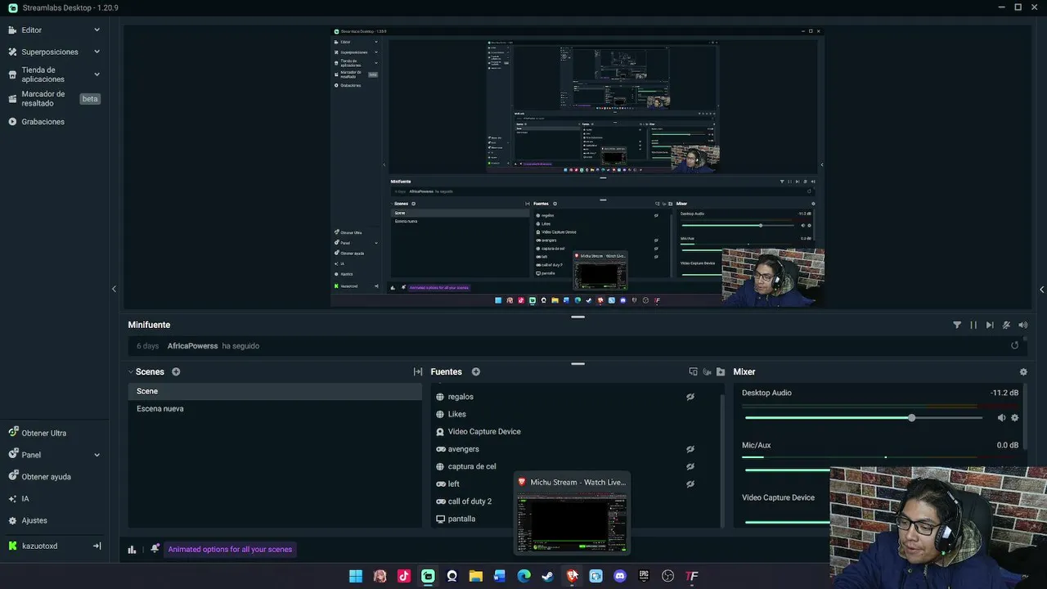Image resolution: width=1047 pixels, height=589 pixels.
Task: Pause the Minifuente alert queue
Action: tap(973, 325)
